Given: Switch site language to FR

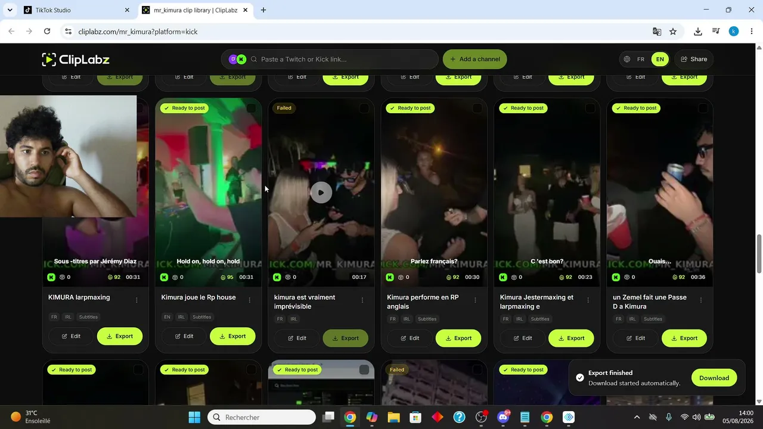Looking at the screenshot, I should coord(641,59).
